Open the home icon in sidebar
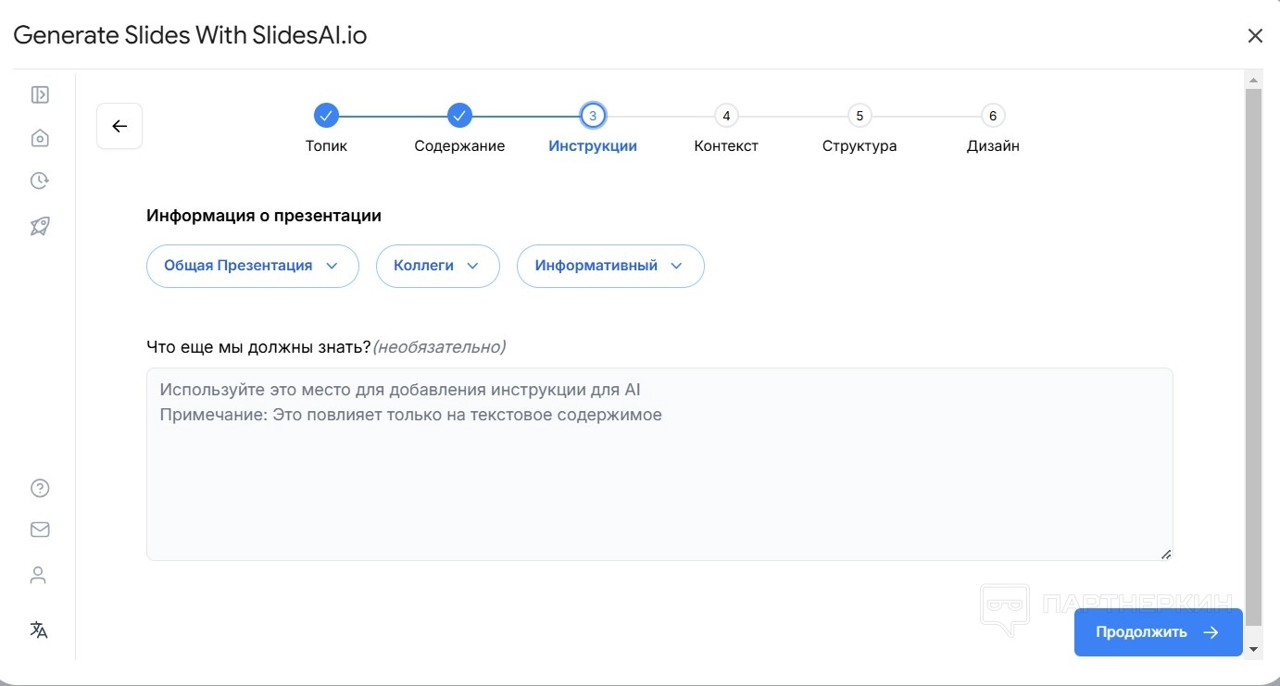This screenshot has width=1280, height=686. click(40, 138)
